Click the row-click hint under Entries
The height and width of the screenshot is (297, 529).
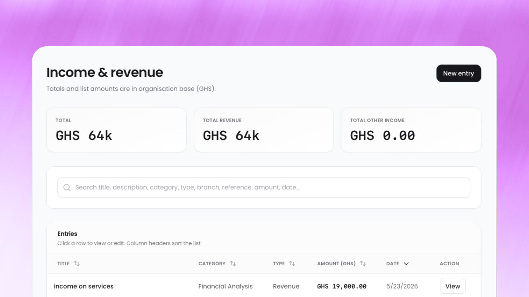[129, 243]
